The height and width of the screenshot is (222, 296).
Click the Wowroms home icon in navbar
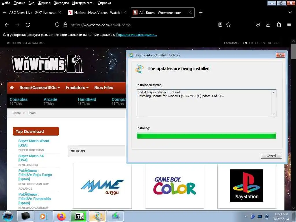(12, 88)
